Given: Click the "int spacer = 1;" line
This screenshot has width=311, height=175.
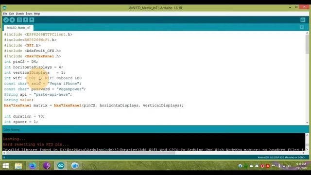Looking at the screenshot, I should point(21,122).
